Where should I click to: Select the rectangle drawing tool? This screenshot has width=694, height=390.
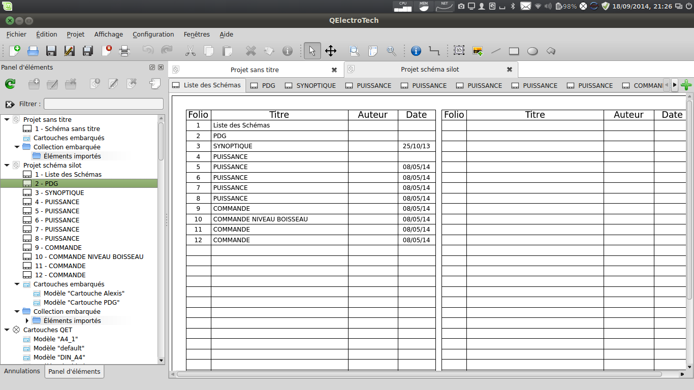514,51
